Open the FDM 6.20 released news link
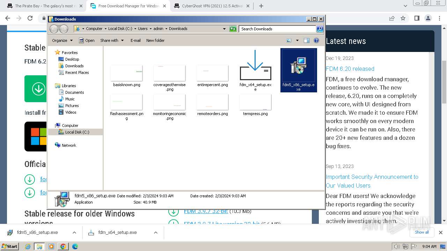Image resolution: width=447 pixels, height=251 pixels. (350, 69)
